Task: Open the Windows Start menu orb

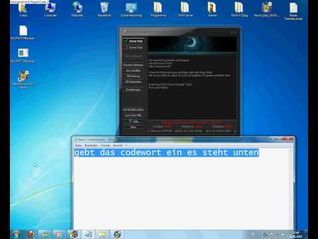Action: 17,234
